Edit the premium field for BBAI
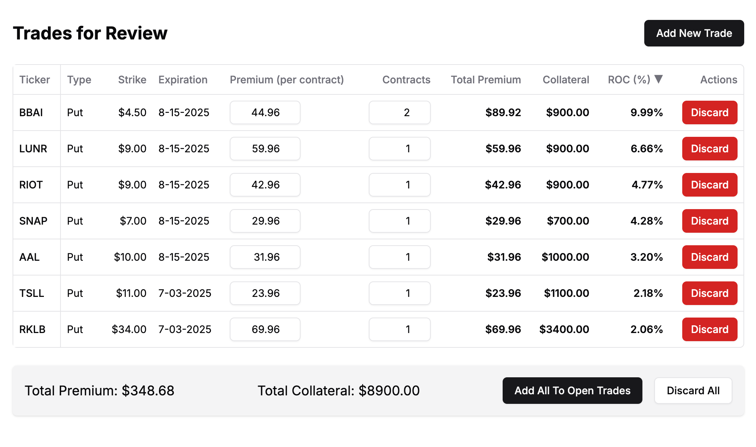The height and width of the screenshot is (447, 756). click(265, 112)
